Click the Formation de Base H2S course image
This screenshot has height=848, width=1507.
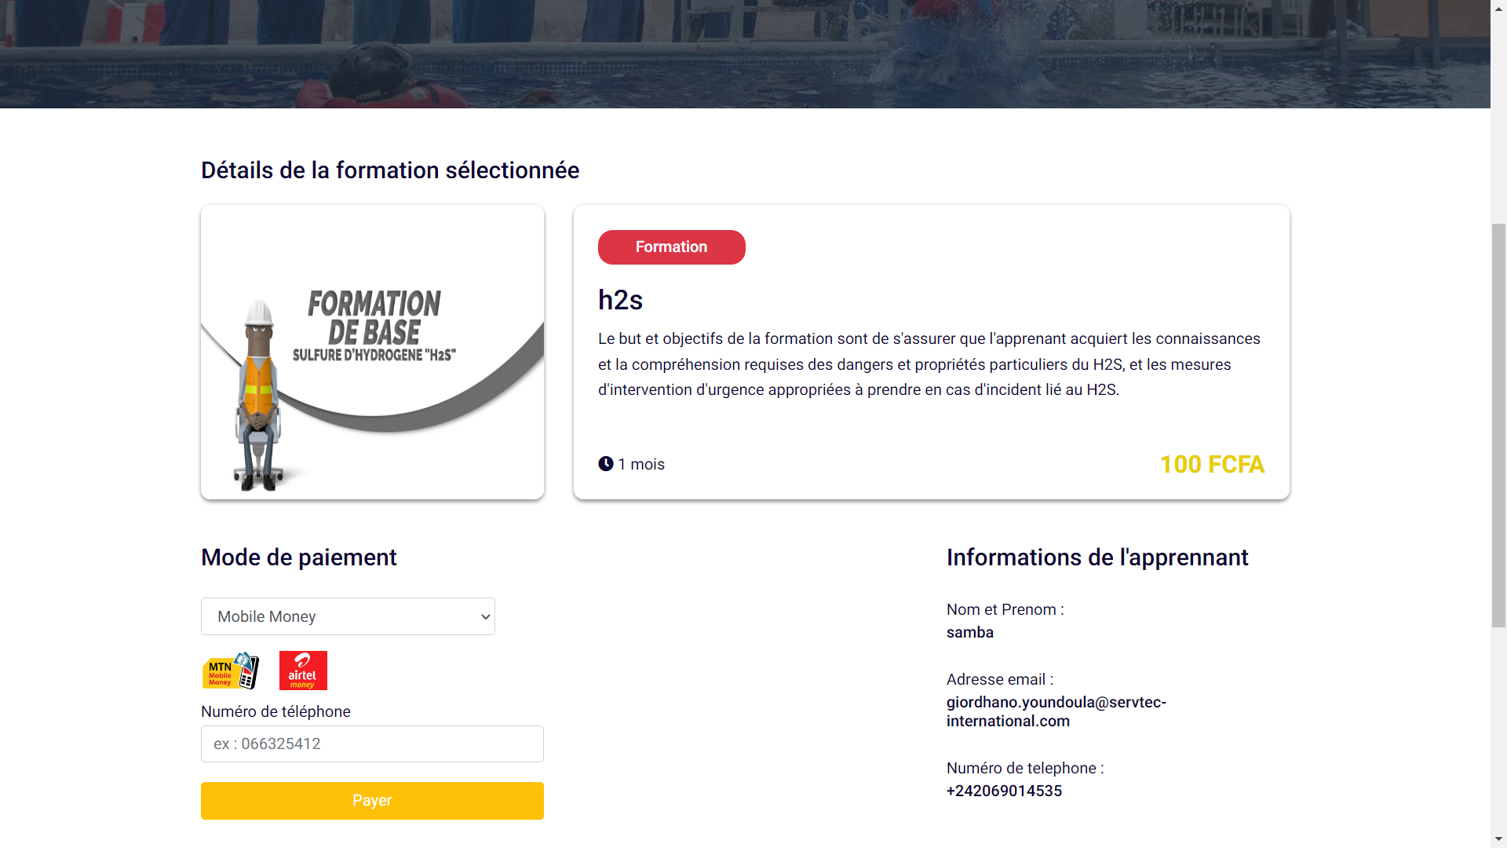(x=372, y=351)
